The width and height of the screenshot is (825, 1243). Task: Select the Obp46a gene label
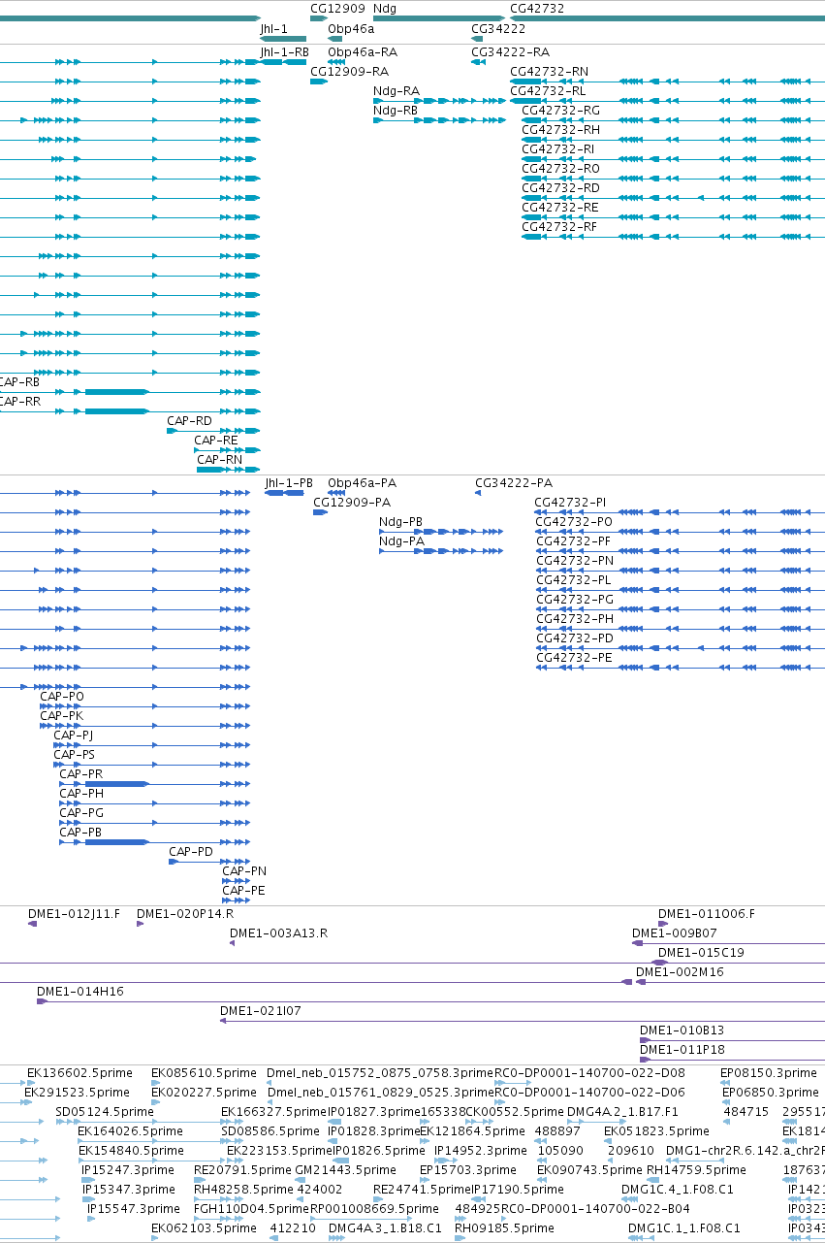click(x=351, y=29)
